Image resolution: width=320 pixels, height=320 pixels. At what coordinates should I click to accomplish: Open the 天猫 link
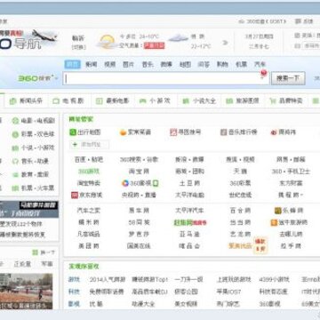pos(240,172)
